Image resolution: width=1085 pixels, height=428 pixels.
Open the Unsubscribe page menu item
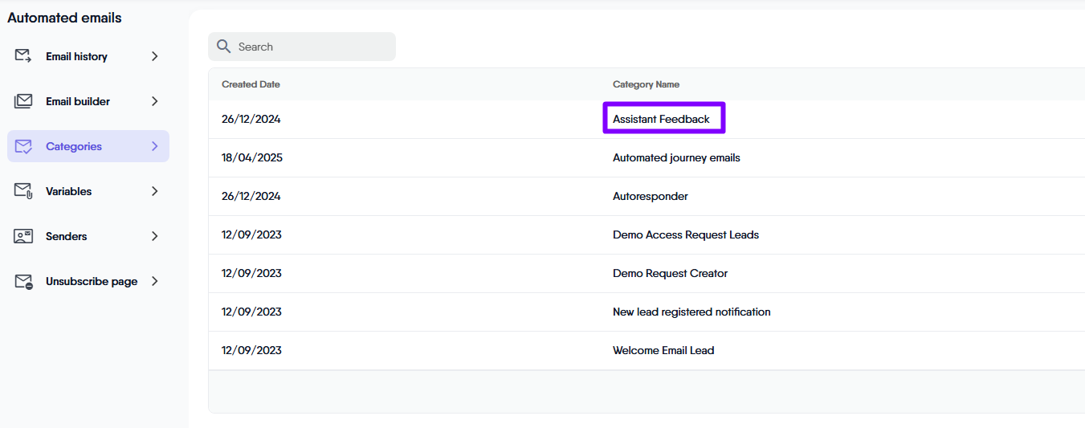tap(91, 281)
